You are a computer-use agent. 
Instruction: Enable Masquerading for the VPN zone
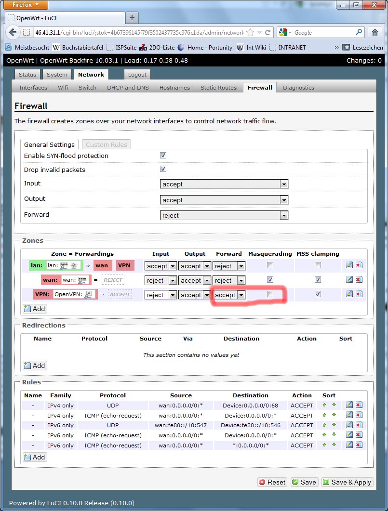(270, 294)
